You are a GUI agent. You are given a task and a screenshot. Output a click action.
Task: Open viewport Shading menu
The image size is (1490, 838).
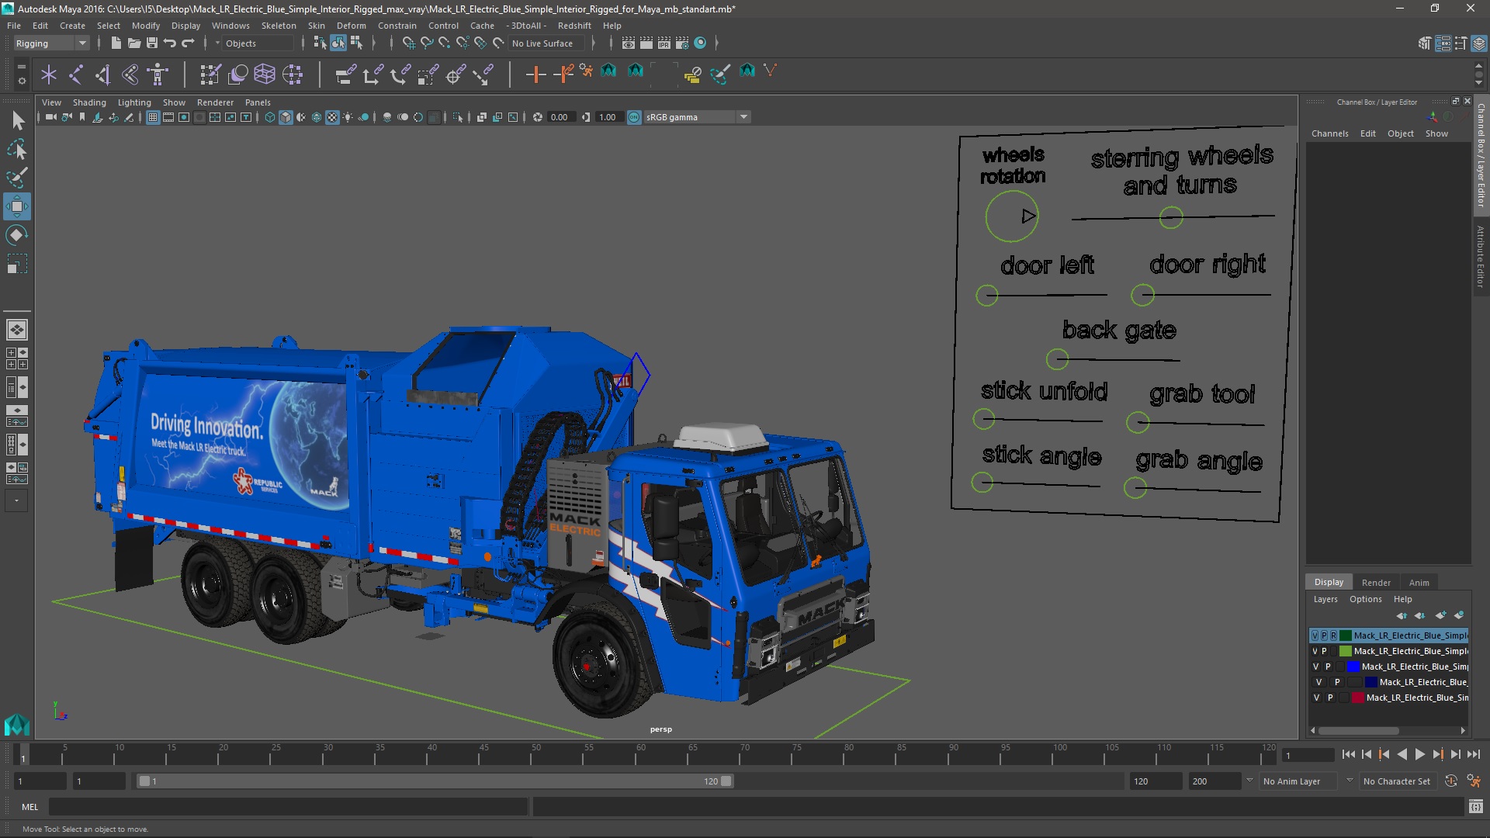pos(89,102)
